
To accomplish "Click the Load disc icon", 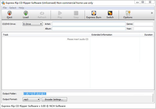I will [26, 13].
